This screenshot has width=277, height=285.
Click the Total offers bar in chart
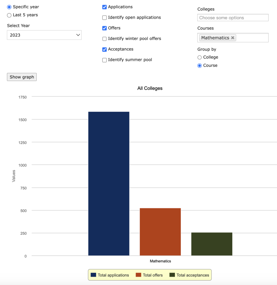pyautogui.click(x=160, y=232)
